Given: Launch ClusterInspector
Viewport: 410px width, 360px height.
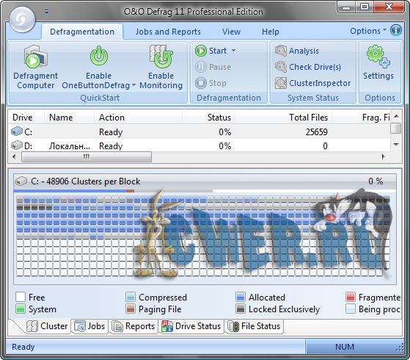Looking at the screenshot, I should click(x=312, y=83).
